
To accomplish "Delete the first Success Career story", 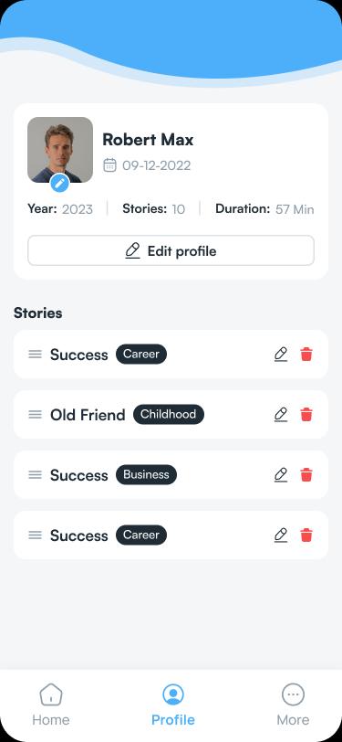I will pyautogui.click(x=306, y=354).
